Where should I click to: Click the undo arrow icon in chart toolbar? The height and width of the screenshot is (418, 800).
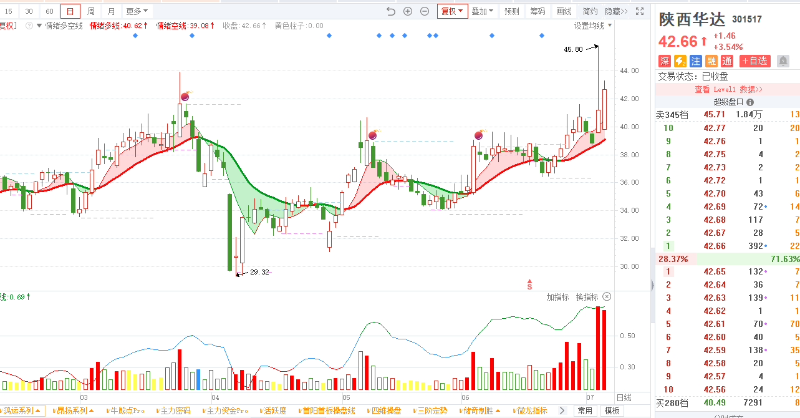pos(391,11)
